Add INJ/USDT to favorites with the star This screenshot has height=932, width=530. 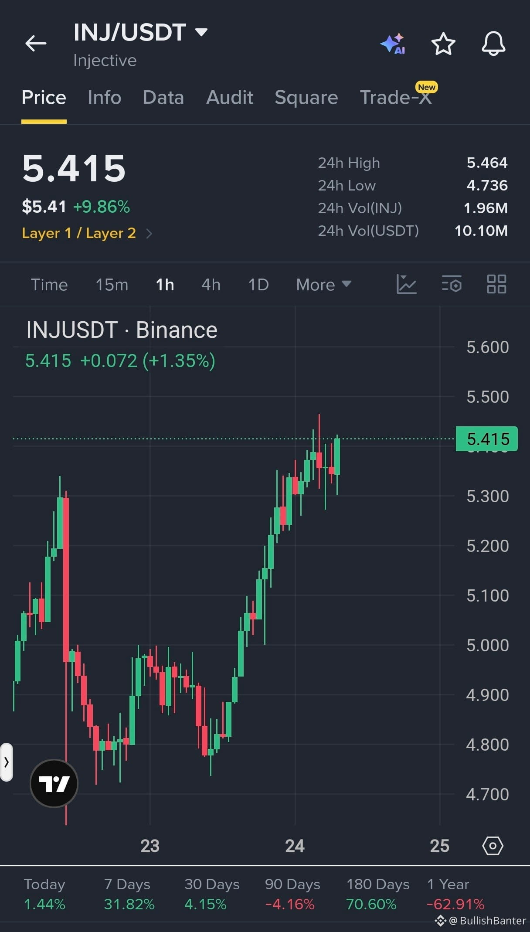tap(443, 44)
